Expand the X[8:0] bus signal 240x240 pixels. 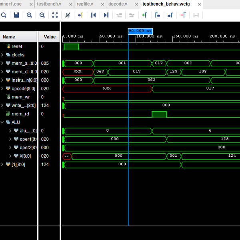click(x=10, y=156)
